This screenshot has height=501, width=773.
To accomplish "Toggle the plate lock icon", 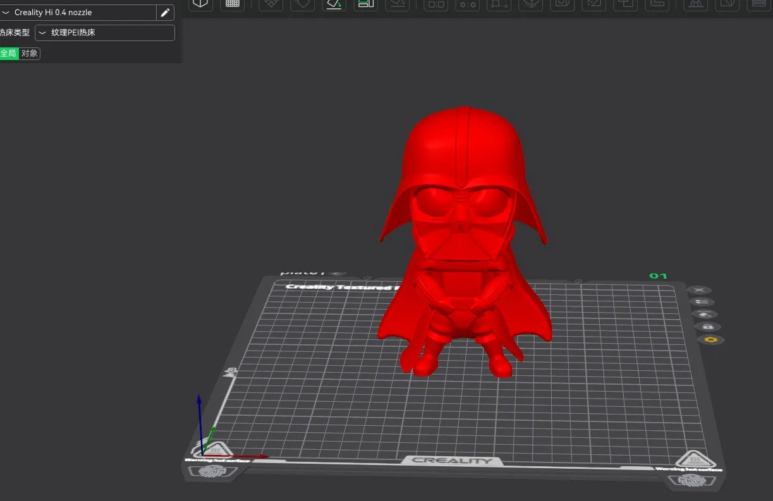I will (708, 327).
